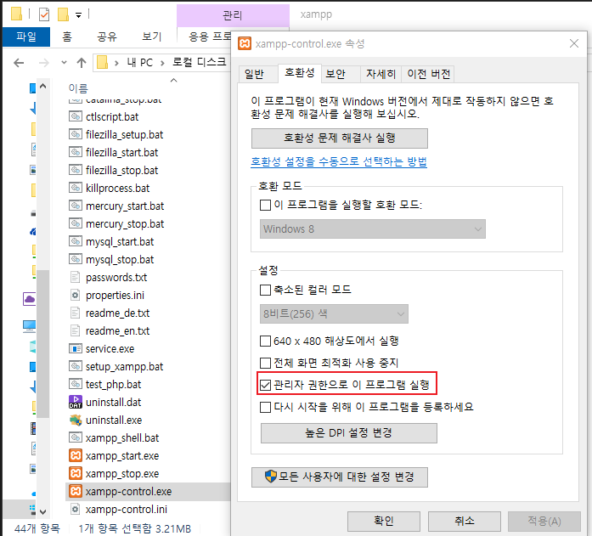The height and width of the screenshot is (536, 592).
Task: Click the orange xampp_start.exe icon
Action: [76, 455]
